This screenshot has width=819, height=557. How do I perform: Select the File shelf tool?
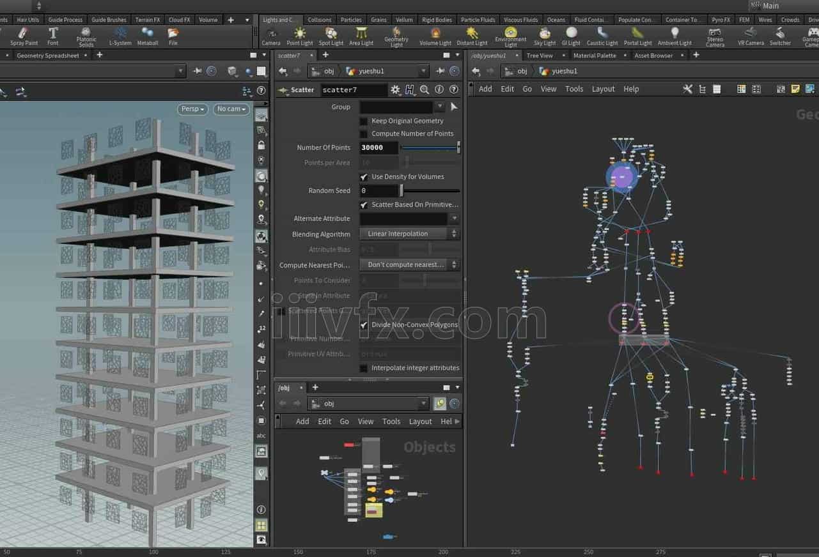(173, 36)
